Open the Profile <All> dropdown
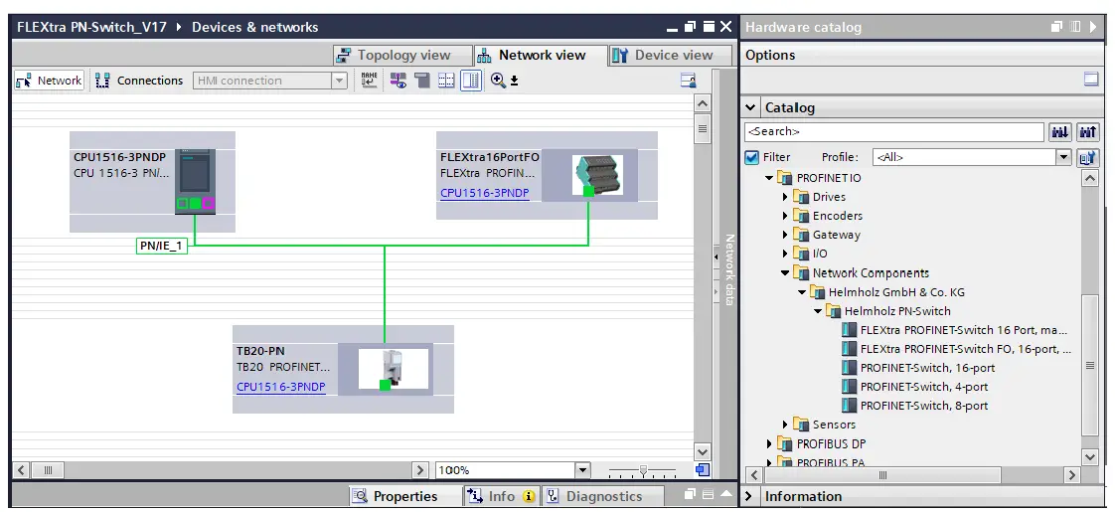Screen dimensions: 1115x512 click(1063, 157)
